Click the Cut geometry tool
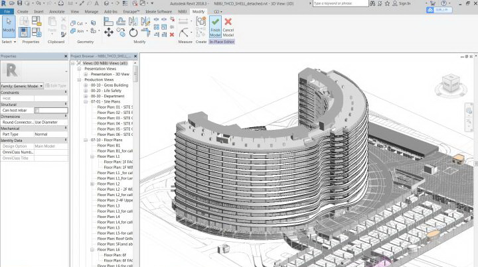478x267 pixels. click(x=76, y=23)
